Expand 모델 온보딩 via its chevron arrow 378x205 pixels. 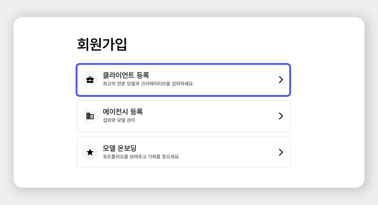281,152
